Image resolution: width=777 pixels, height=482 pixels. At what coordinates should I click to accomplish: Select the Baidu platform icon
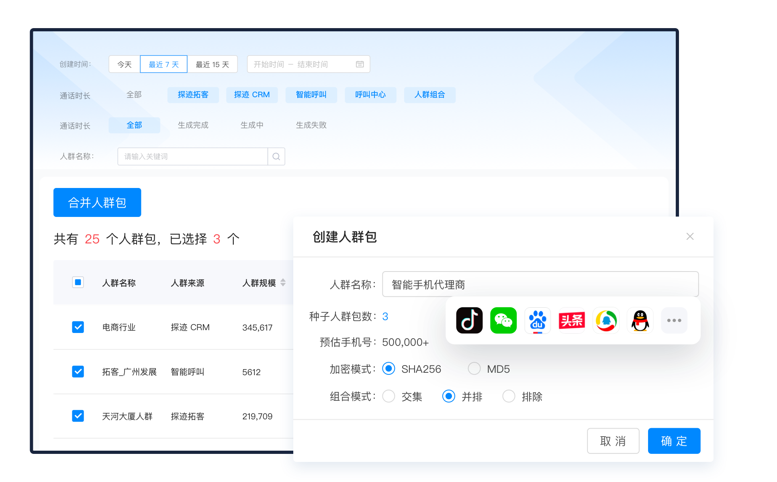click(x=537, y=320)
